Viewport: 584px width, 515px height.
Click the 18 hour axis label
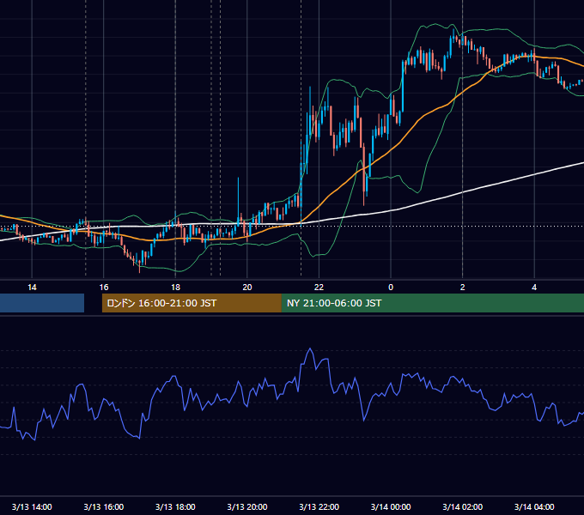pyautogui.click(x=175, y=288)
